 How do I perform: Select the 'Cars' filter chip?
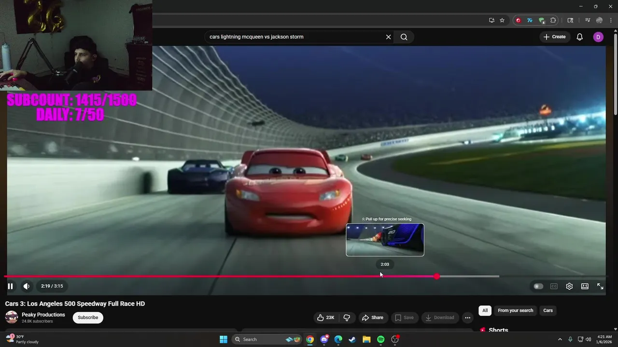(548, 310)
